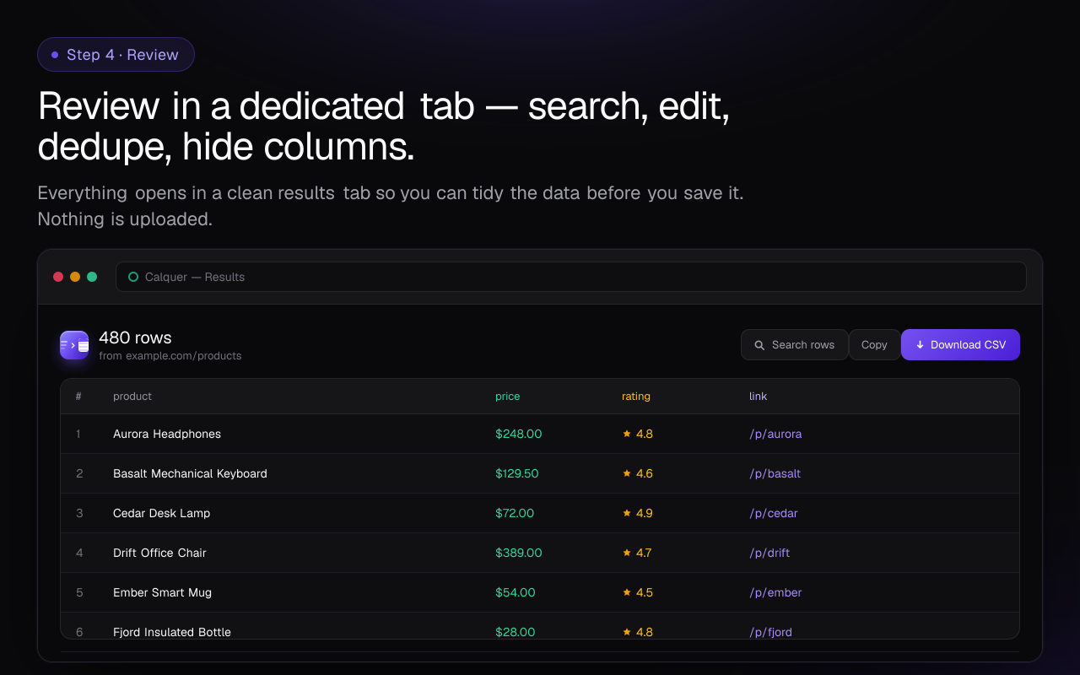
Task: Click the $72.00 price cell
Action: click(x=515, y=513)
